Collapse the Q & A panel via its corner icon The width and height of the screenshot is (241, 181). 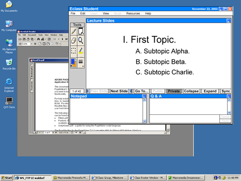(x=228, y=96)
